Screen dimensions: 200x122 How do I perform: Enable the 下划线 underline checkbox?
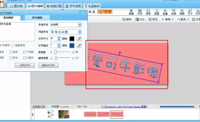click(24, 52)
